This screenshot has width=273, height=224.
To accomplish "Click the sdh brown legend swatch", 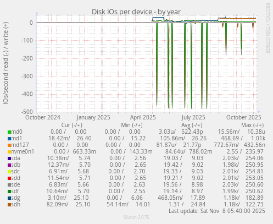I will tap(9, 205).
